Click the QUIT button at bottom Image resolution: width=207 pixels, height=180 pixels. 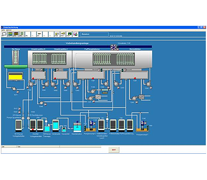pos(114,150)
